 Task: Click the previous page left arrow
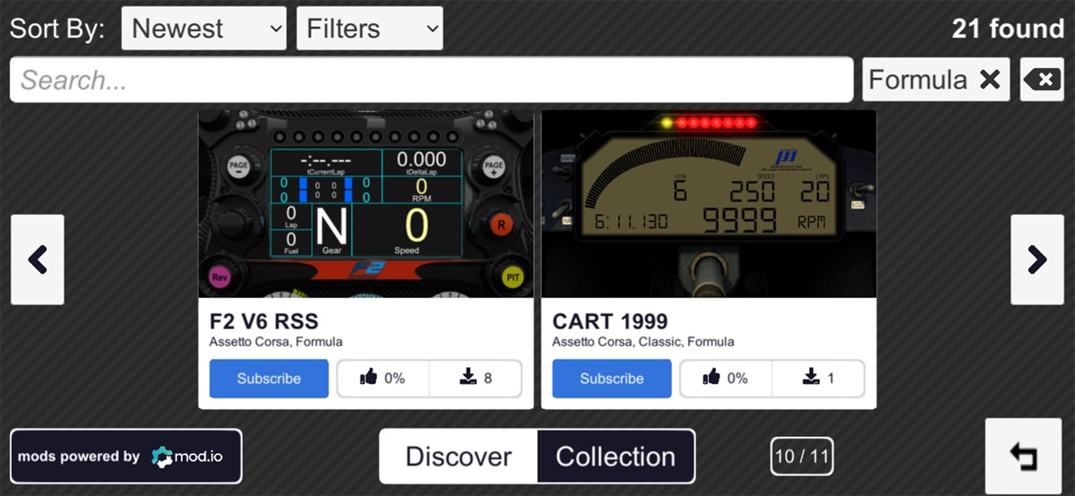[x=37, y=260]
